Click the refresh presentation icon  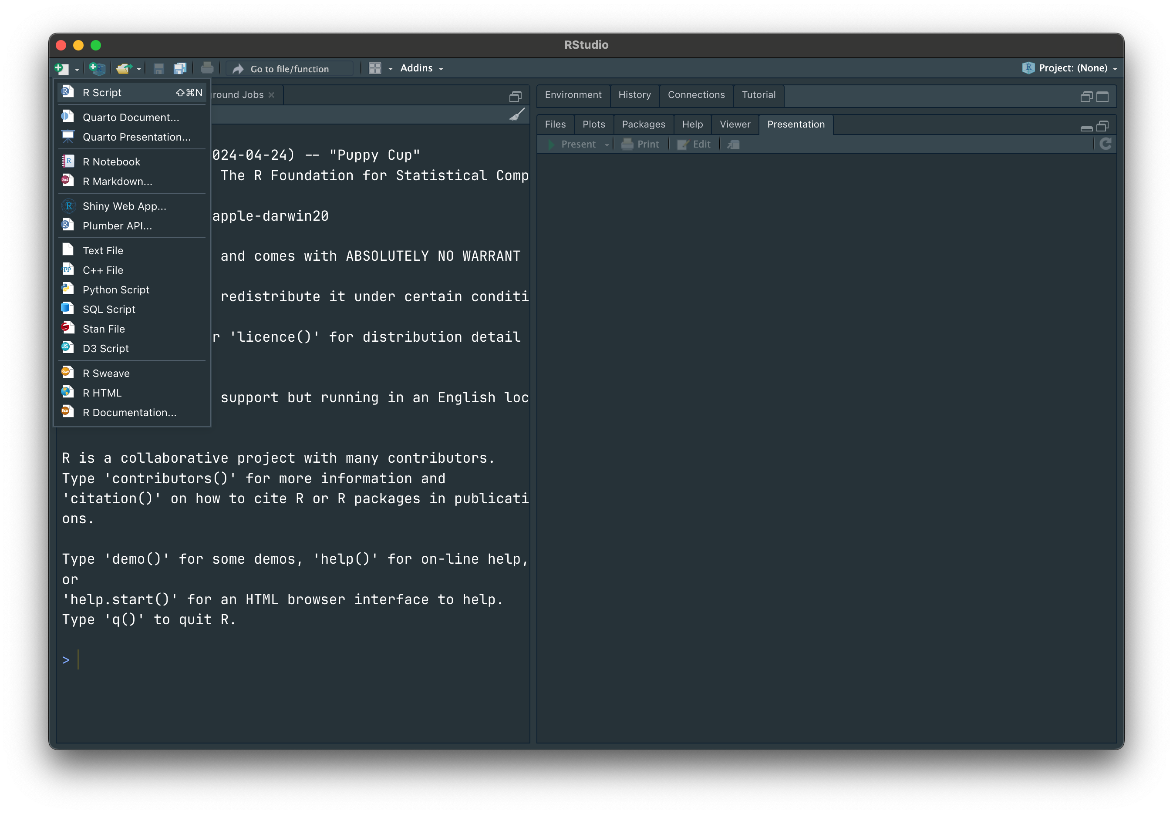[1105, 145]
